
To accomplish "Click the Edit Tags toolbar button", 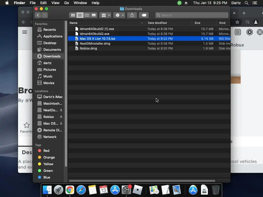I will click(x=144, y=15).
